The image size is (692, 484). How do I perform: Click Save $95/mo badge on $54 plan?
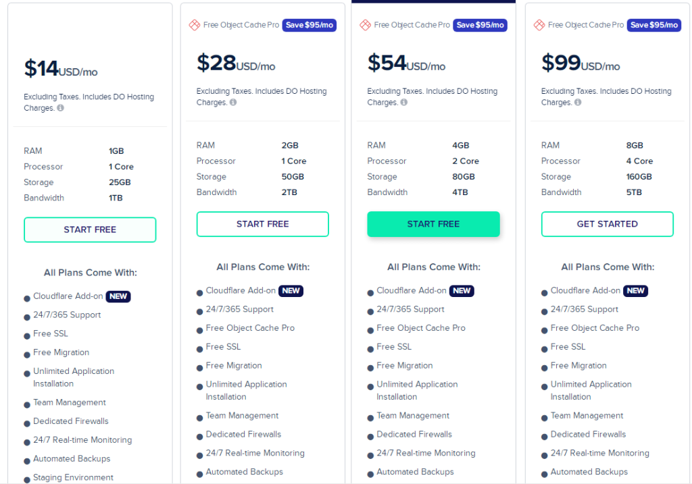click(480, 25)
